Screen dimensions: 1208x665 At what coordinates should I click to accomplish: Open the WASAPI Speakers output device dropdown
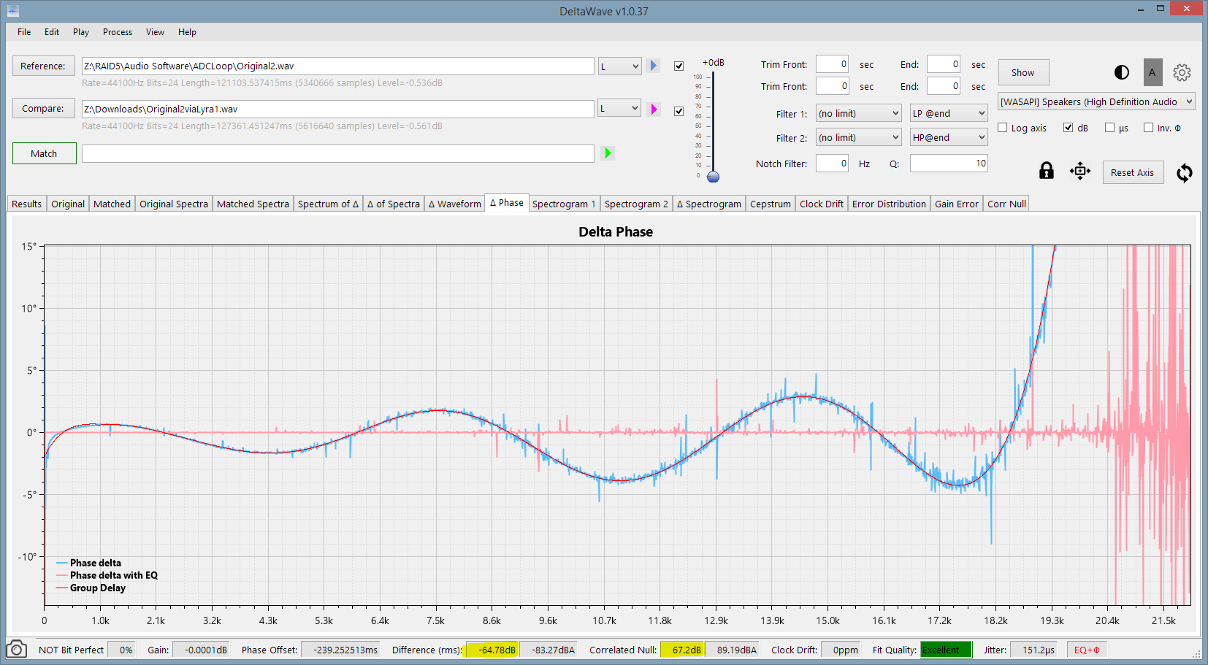(x=1096, y=102)
